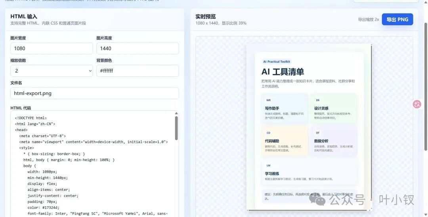Edit the 背景颜色 field showing #ffffff
The image size is (428, 217).
[x=138, y=70]
